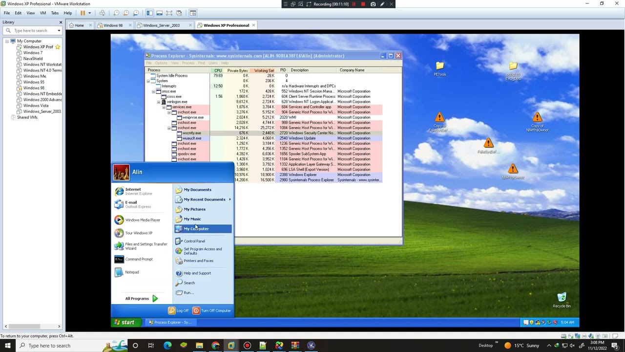
Task: Switch to the Windows_Server_2003 tab
Action: click(161, 25)
